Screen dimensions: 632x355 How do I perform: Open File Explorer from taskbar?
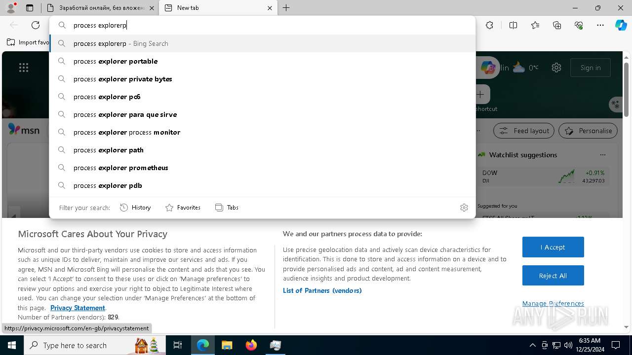coord(227,345)
